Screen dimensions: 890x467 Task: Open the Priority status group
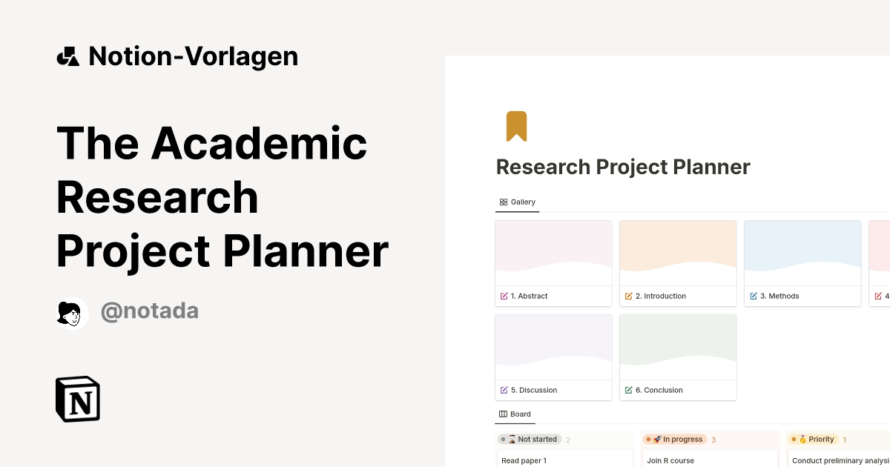click(814, 439)
